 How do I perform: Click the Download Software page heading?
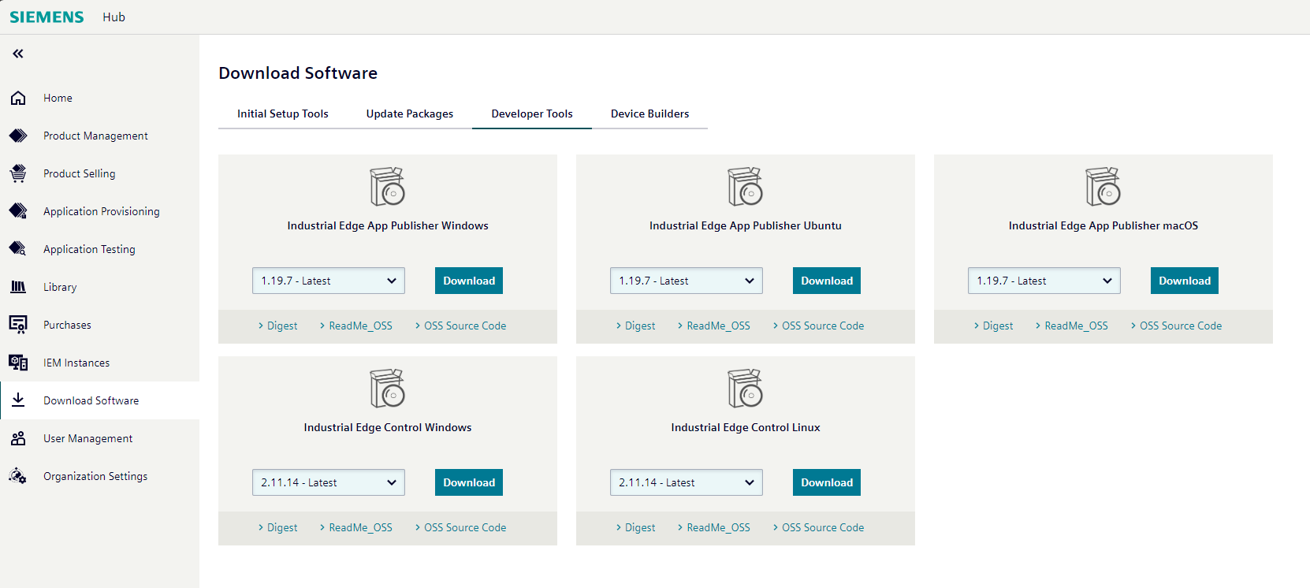pos(298,73)
